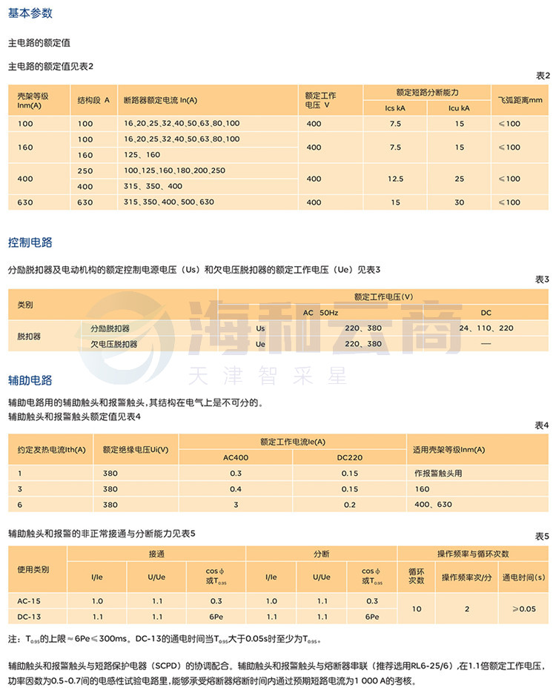
Task: Click the 接通 header
Action: coord(156,554)
